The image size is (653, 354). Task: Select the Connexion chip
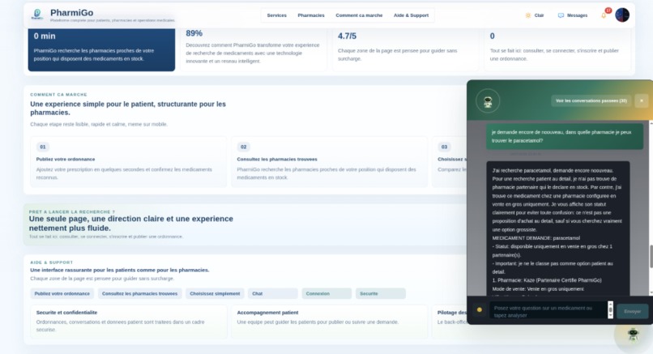(x=326, y=293)
